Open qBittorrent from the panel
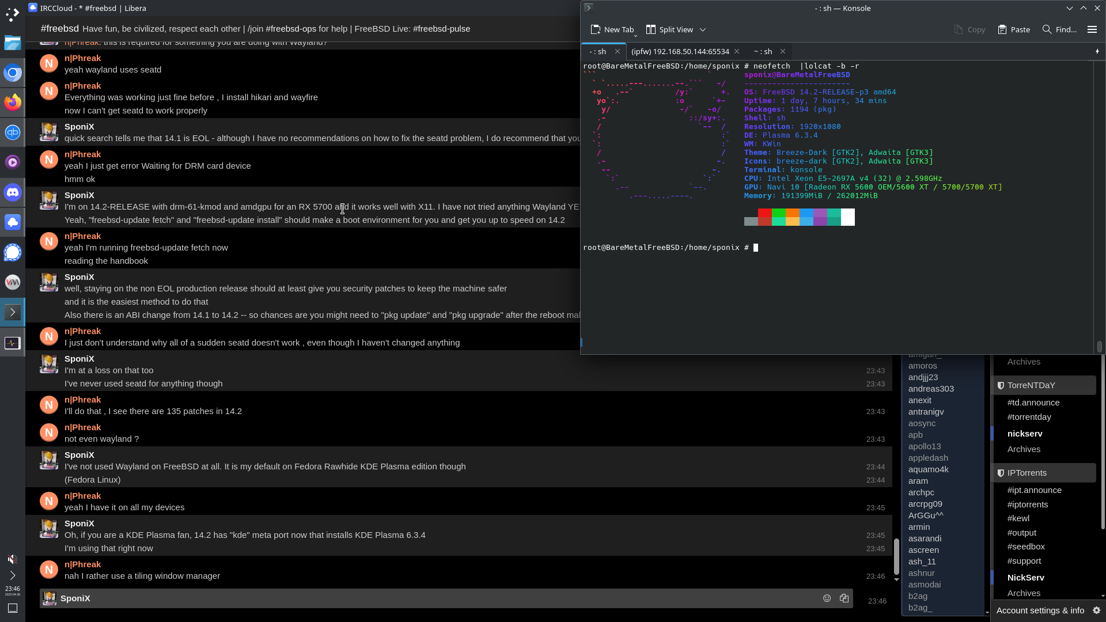 click(13, 132)
